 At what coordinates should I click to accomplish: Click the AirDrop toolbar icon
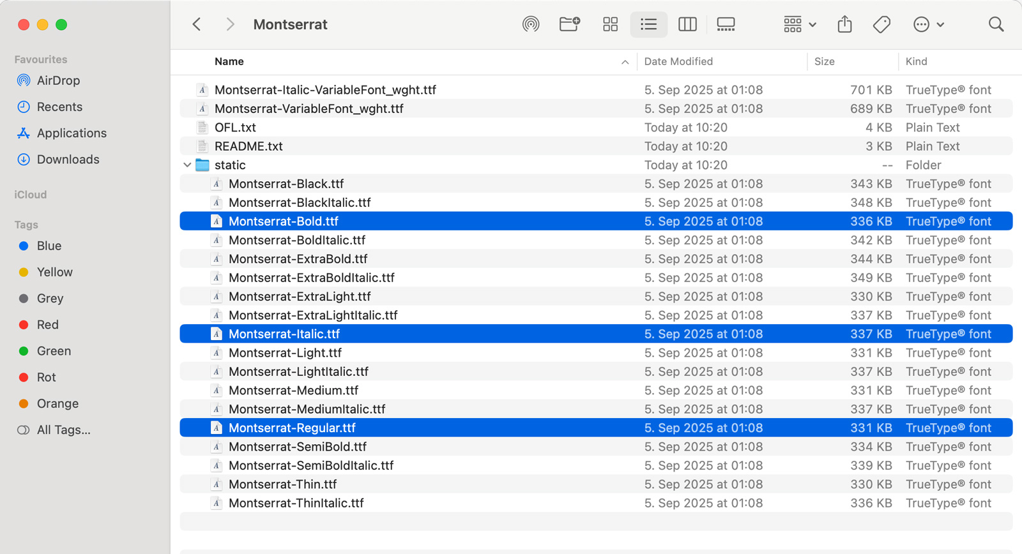[531, 24]
